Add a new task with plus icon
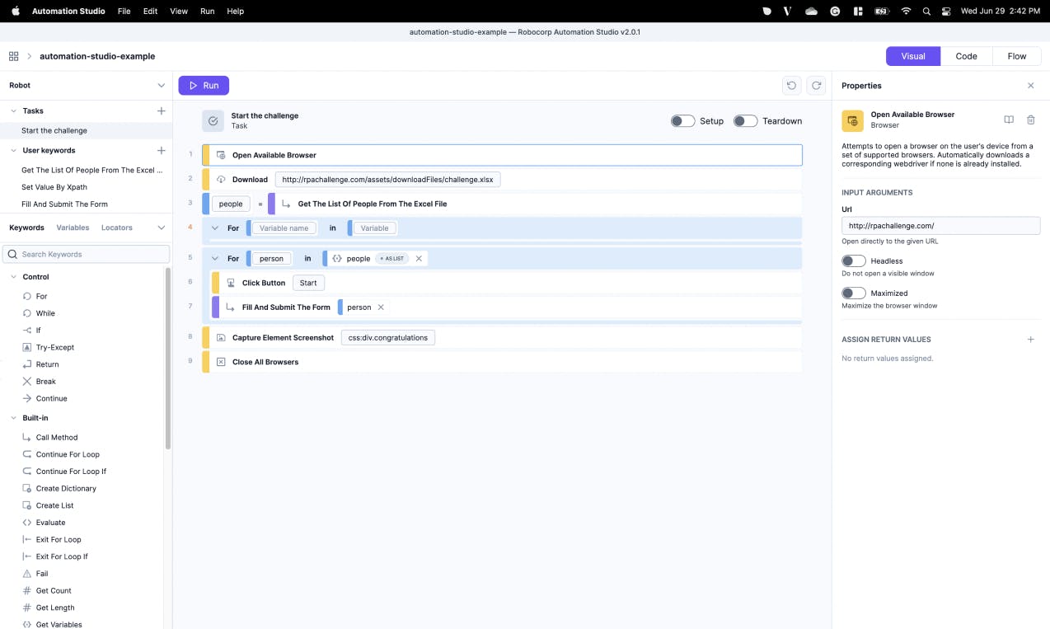Image resolution: width=1050 pixels, height=629 pixels. 161,110
